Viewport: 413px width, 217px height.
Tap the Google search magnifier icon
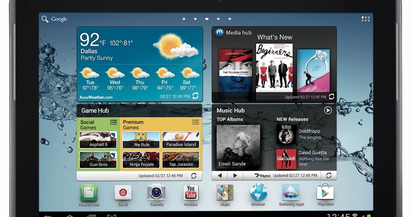click(45, 19)
